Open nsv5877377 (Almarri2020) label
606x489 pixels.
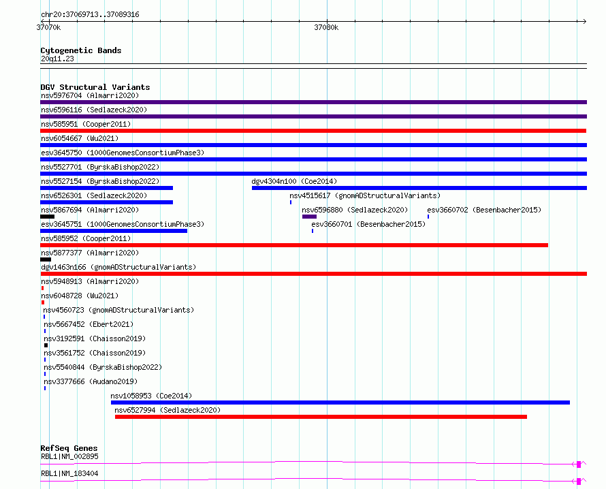[x=90, y=253]
